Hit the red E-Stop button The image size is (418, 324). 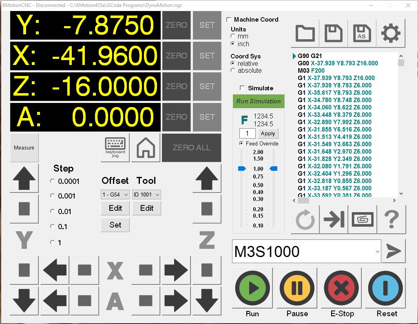342,289
